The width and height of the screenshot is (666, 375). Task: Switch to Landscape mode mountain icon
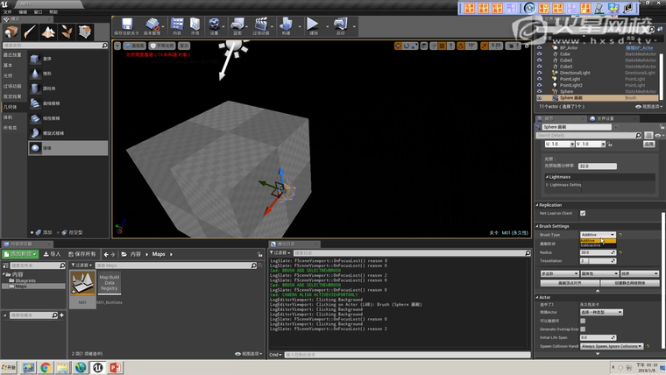point(50,32)
